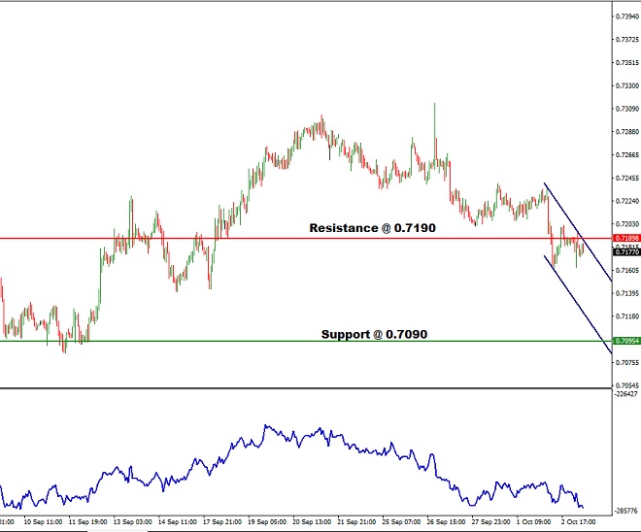641x532 pixels.
Task: Click the 0.71605 price axis label
Action: (627, 270)
